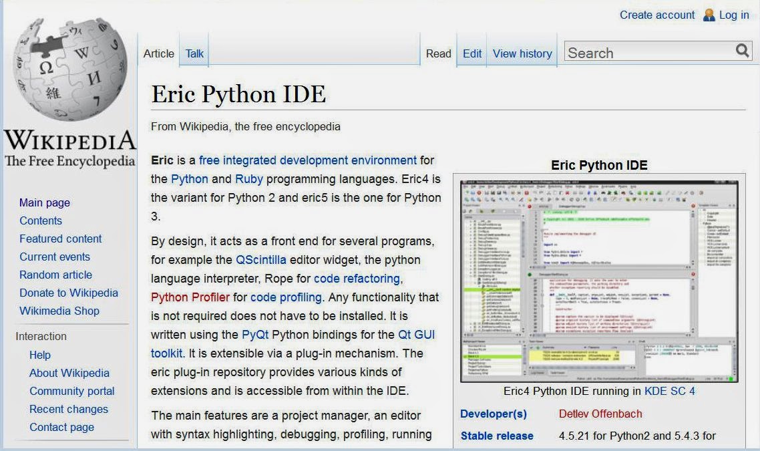Follow the PyQt link
Image resolution: width=760 pixels, height=451 pixels.
pos(255,335)
